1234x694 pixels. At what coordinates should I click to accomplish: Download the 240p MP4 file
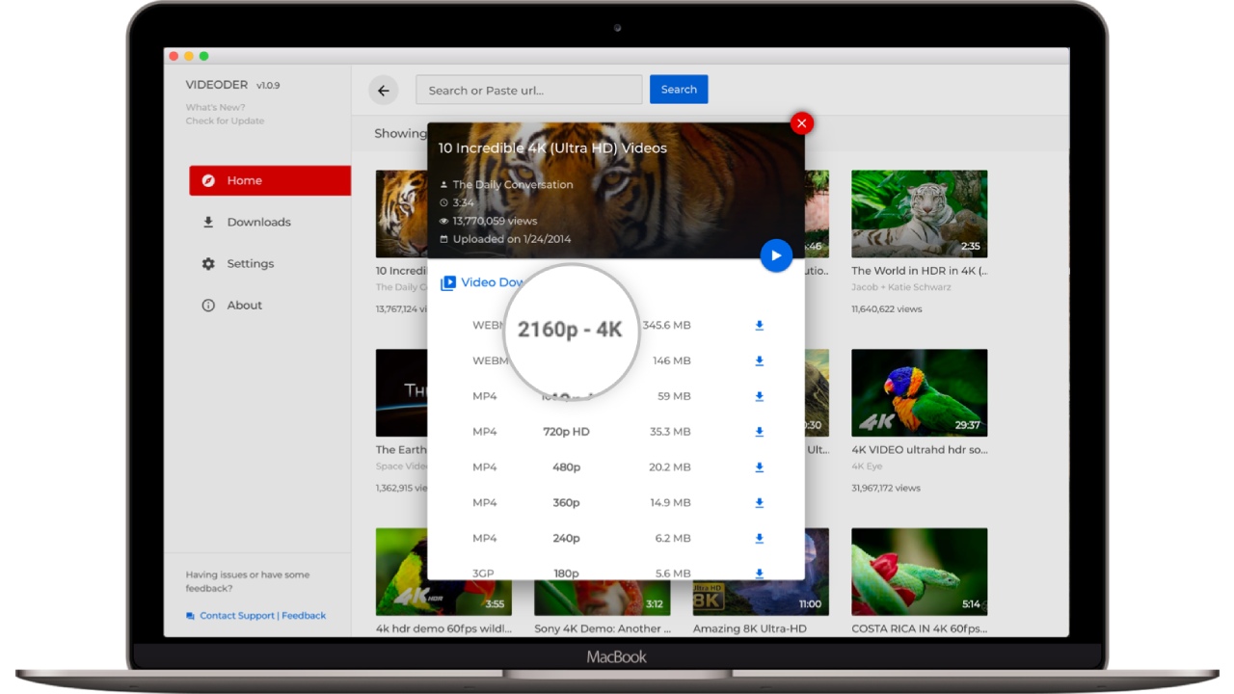pos(760,538)
